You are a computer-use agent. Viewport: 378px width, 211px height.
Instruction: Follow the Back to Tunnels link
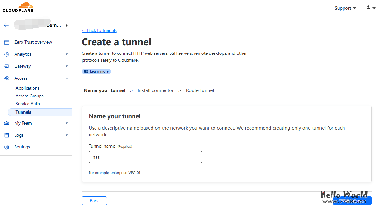99,31
